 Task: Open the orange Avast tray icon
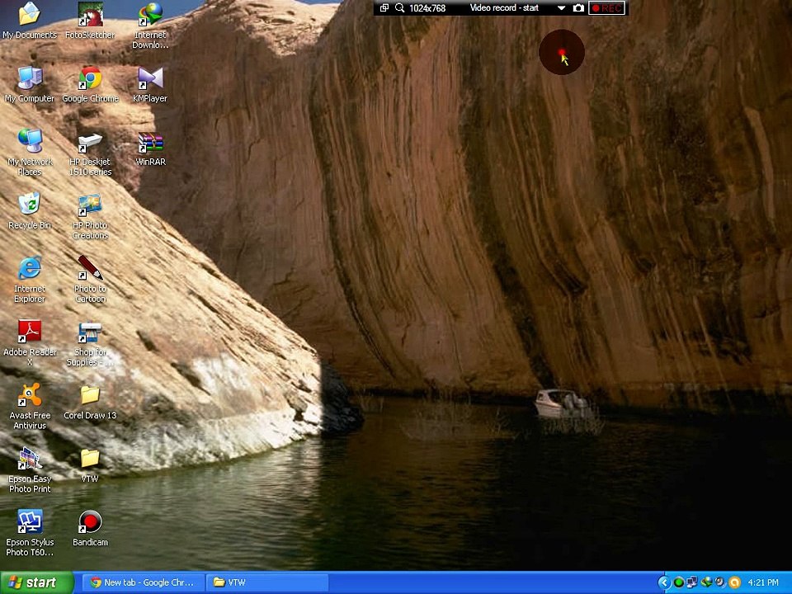pos(734,583)
